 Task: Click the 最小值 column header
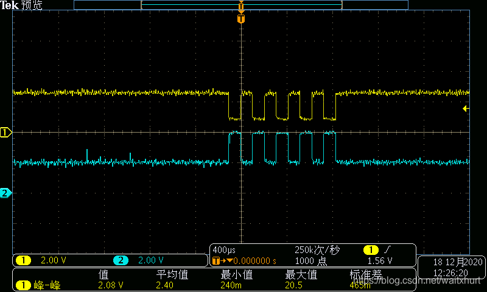tap(237, 274)
